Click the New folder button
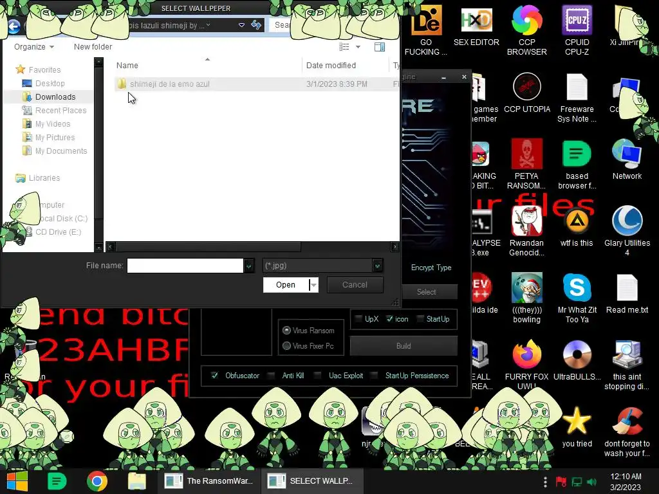 tap(93, 46)
